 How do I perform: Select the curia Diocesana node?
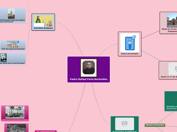[13, 59]
